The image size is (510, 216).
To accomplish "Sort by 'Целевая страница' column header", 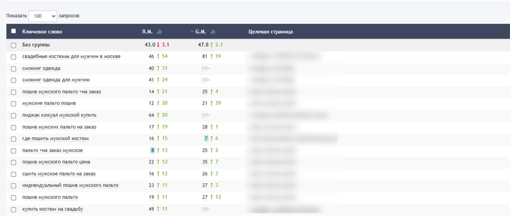I will pyautogui.click(x=270, y=32).
